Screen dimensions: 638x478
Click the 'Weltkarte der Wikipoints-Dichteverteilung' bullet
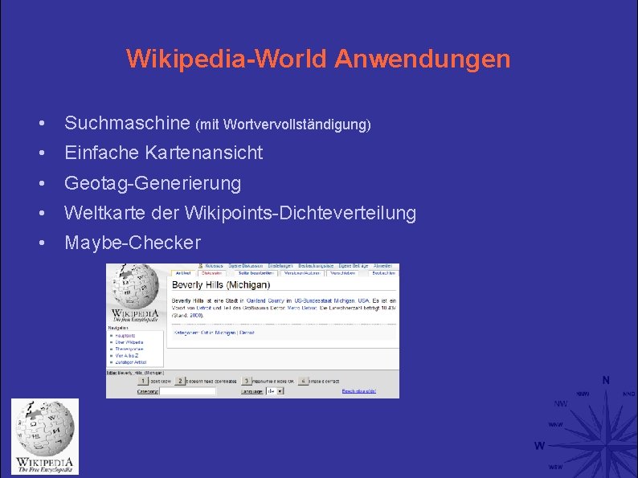point(240,212)
